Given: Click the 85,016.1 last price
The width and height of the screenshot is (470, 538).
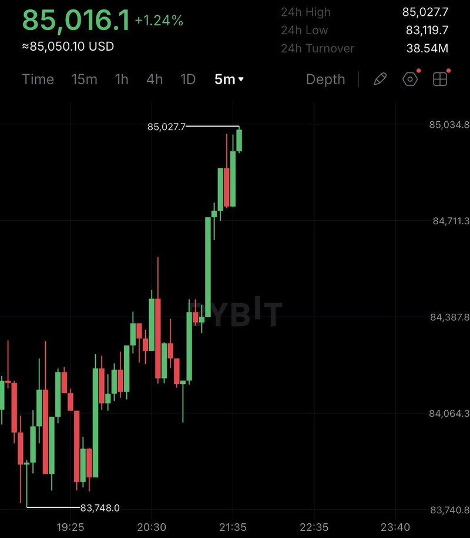Looking at the screenshot, I should [x=76, y=20].
